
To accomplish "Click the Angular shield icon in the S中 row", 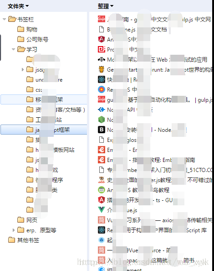I will [x=102, y=39].
